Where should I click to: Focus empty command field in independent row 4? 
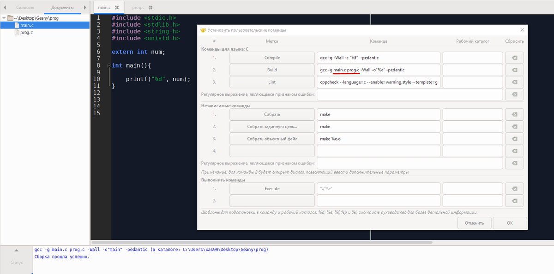click(x=379, y=151)
